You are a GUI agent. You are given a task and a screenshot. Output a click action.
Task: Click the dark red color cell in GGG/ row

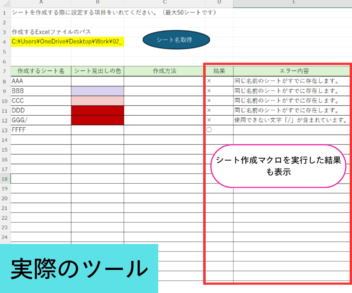pos(98,120)
